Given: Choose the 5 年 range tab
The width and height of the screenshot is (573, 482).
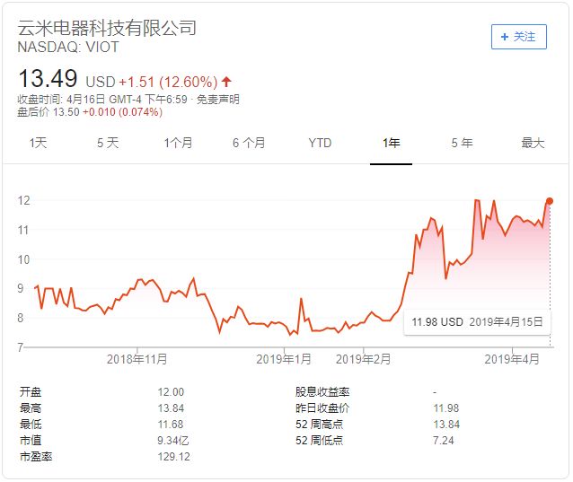Looking at the screenshot, I should pyautogui.click(x=462, y=143).
